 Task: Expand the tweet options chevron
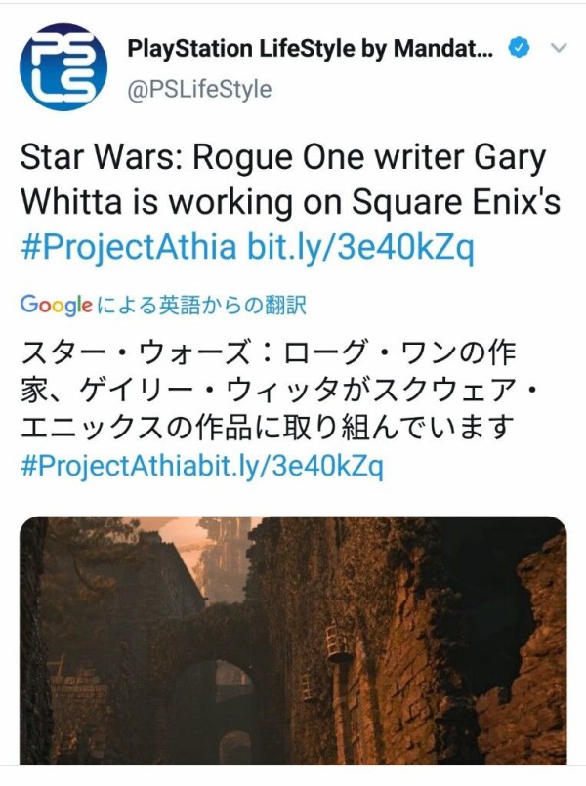[x=560, y=47]
